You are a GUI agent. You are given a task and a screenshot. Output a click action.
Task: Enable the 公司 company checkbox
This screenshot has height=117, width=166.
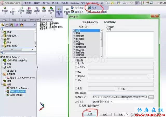point(76,67)
